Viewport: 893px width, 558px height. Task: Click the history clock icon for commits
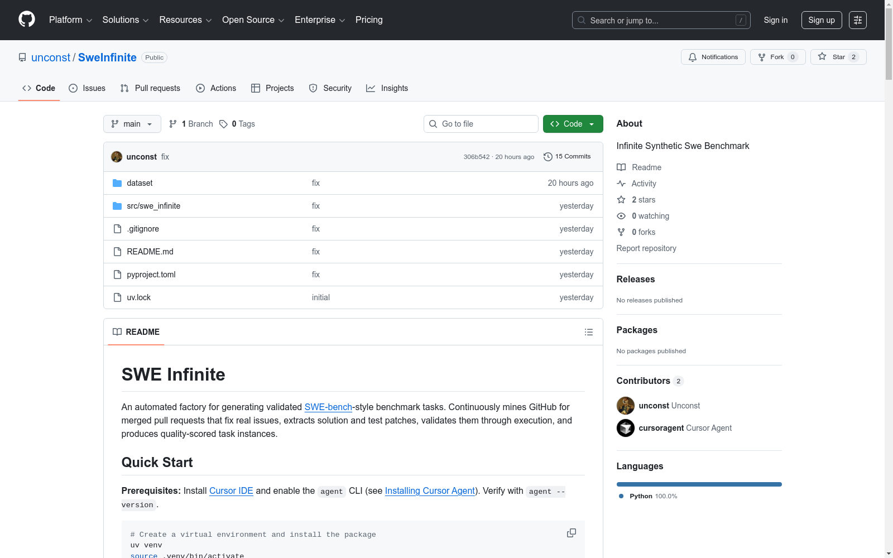click(548, 157)
